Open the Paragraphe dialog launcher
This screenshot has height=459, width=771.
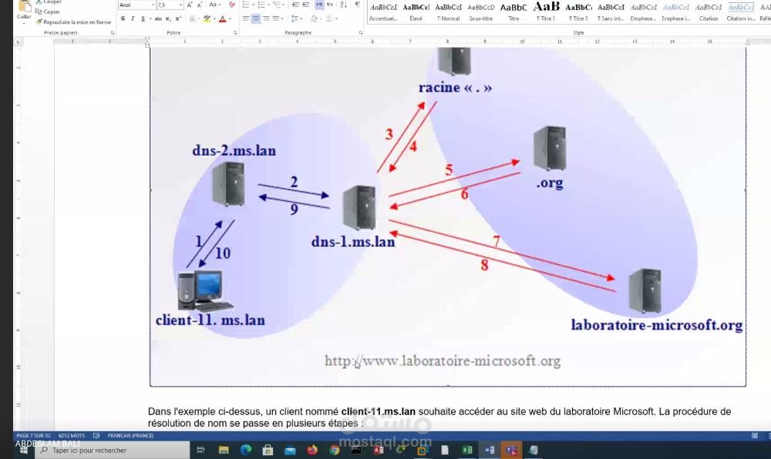coord(360,33)
